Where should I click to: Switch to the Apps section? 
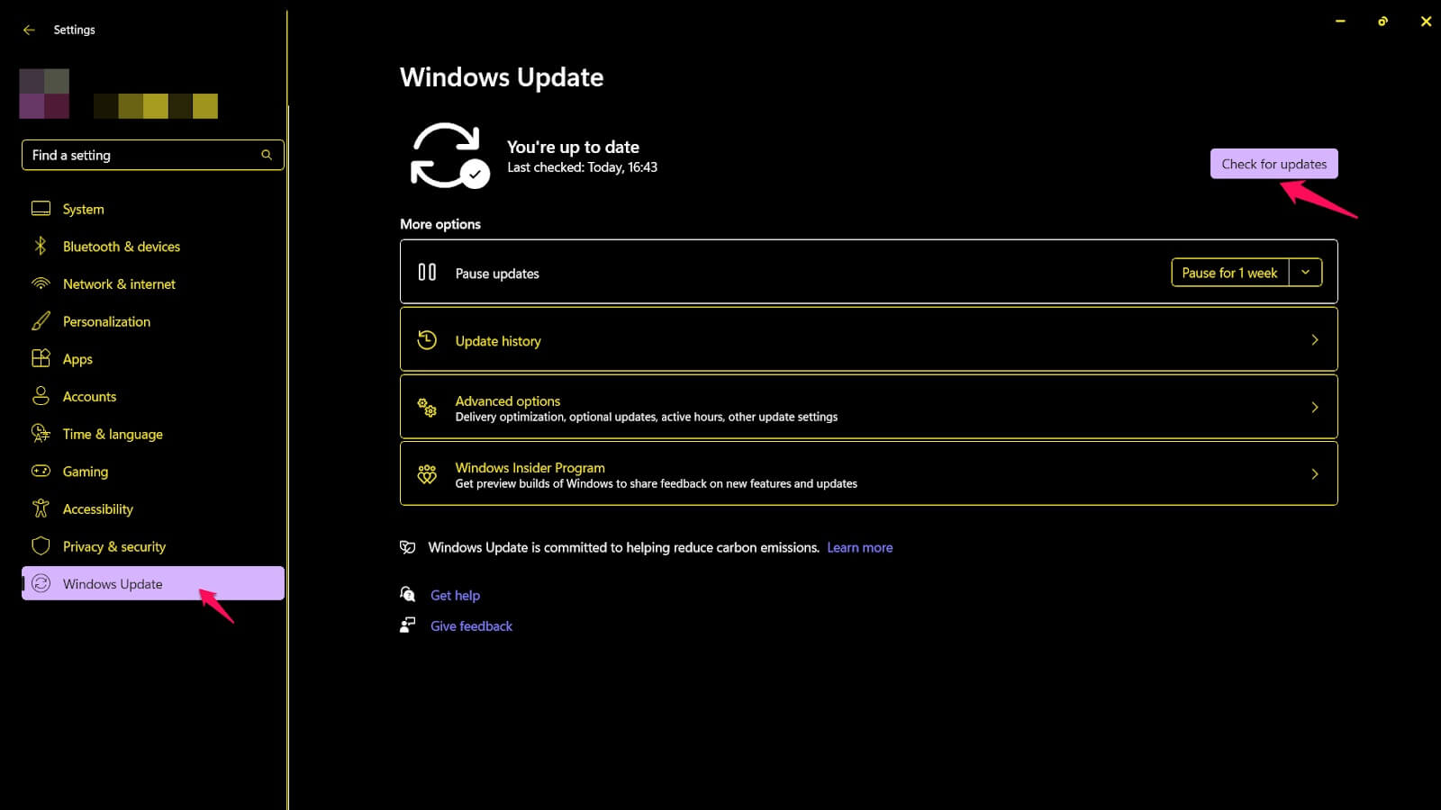point(77,358)
